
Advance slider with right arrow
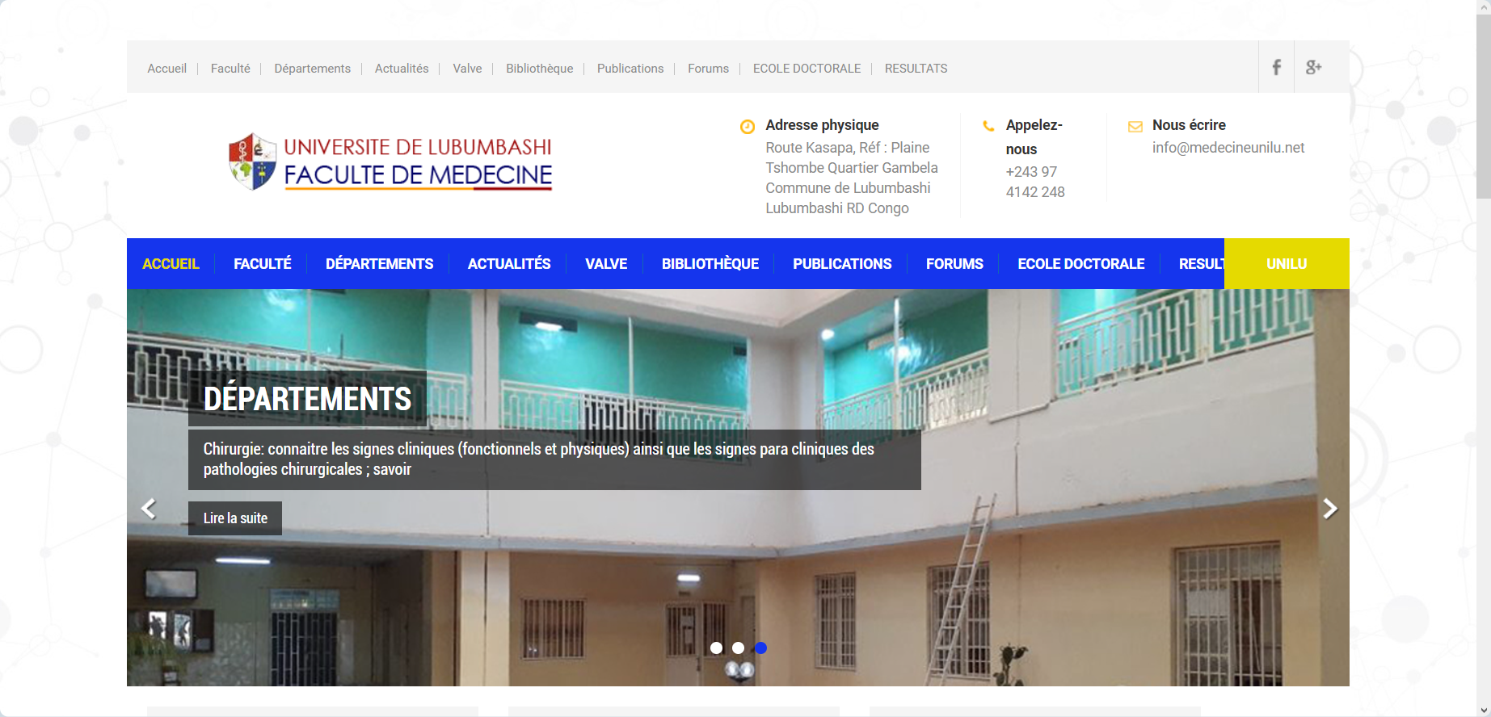[1329, 509]
